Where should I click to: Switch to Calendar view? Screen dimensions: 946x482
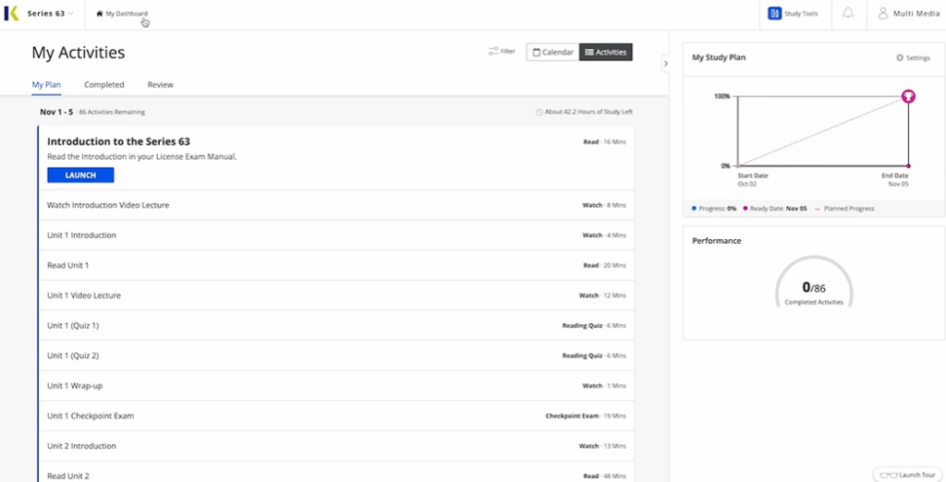coord(552,52)
